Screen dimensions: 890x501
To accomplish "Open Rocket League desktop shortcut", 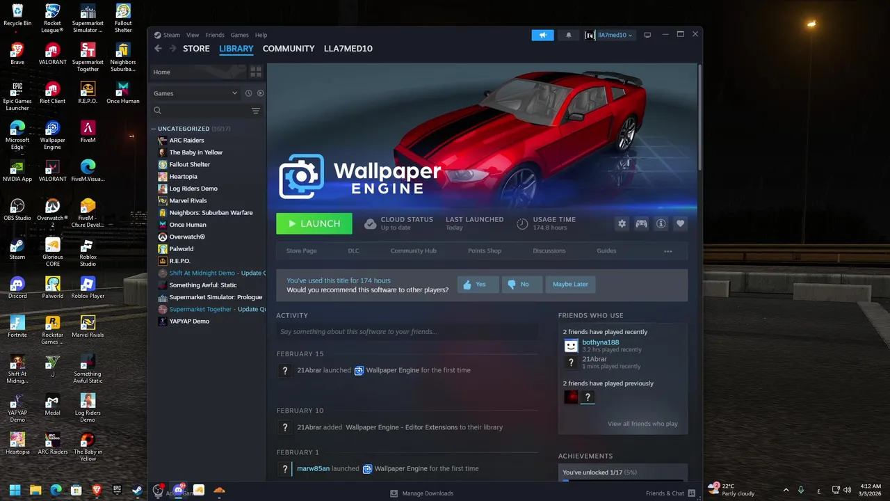I will coord(52,19).
